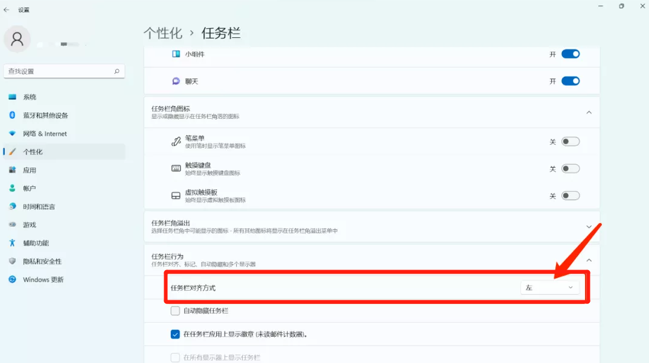
Task: Restore down the 设置 window
Action: coord(621,6)
